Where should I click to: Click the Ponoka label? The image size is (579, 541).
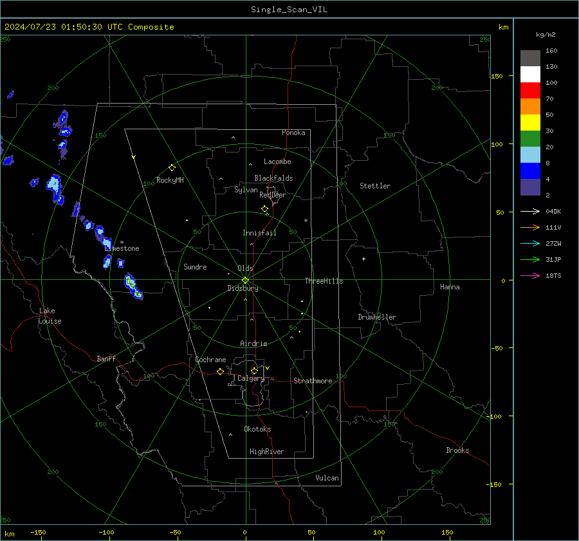click(293, 133)
